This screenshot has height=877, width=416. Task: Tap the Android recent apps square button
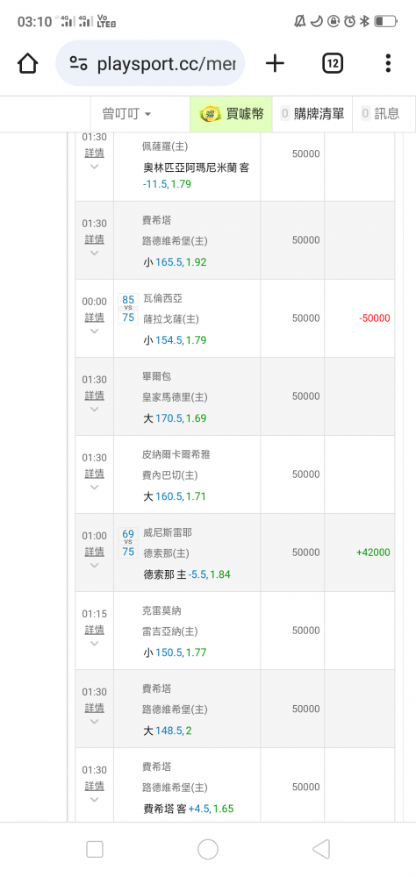click(95, 849)
